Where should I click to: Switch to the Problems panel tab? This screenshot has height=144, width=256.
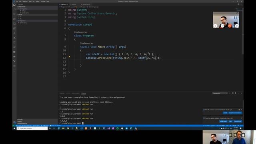[x=62, y=93]
